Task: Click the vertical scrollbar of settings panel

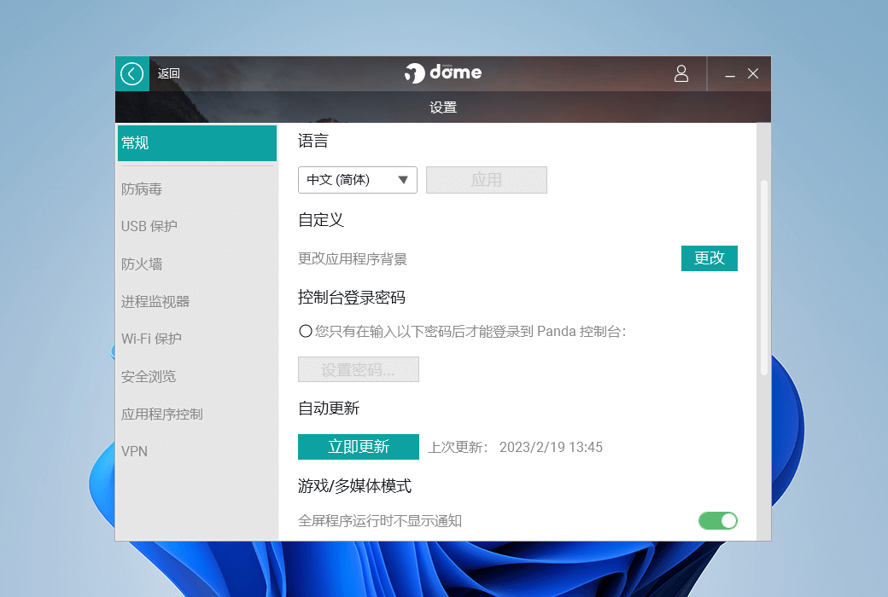Action: point(764,277)
